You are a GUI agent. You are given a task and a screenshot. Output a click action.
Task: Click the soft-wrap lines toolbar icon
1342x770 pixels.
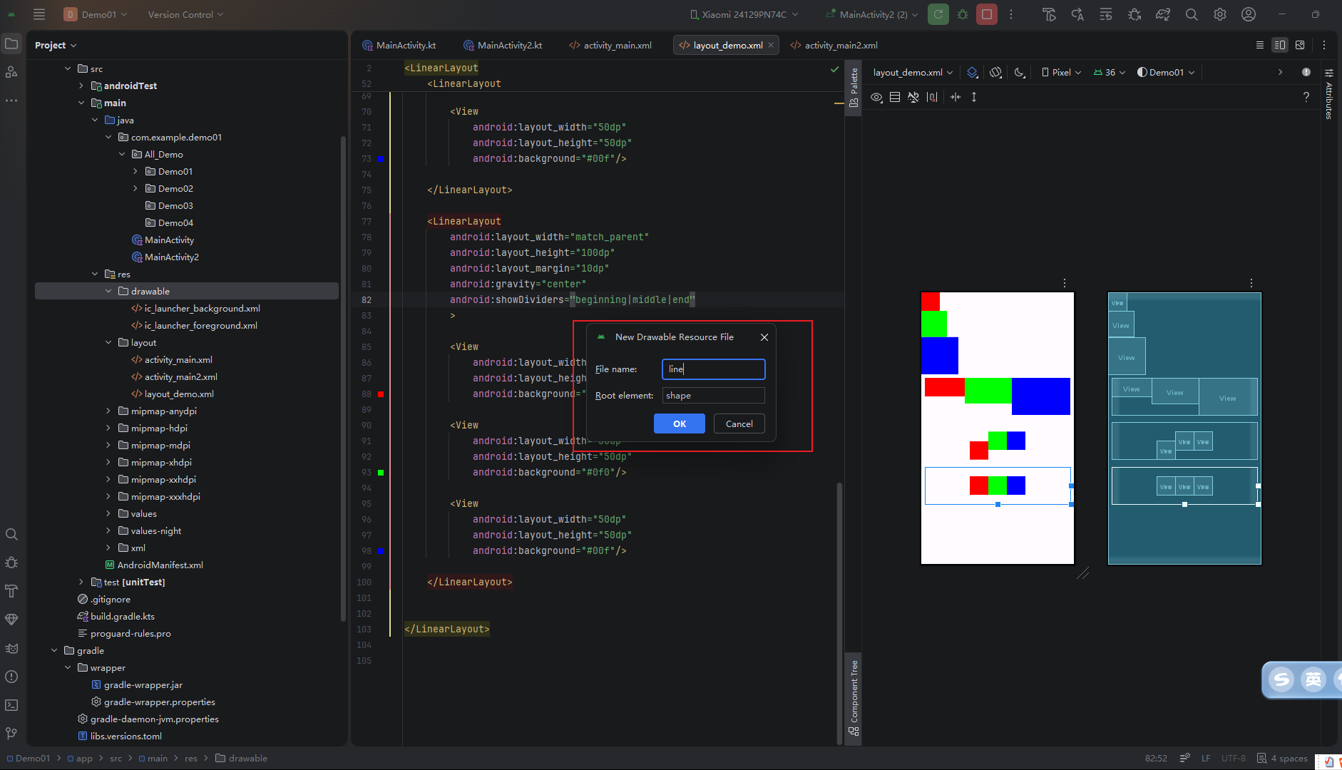pyautogui.click(x=1106, y=14)
